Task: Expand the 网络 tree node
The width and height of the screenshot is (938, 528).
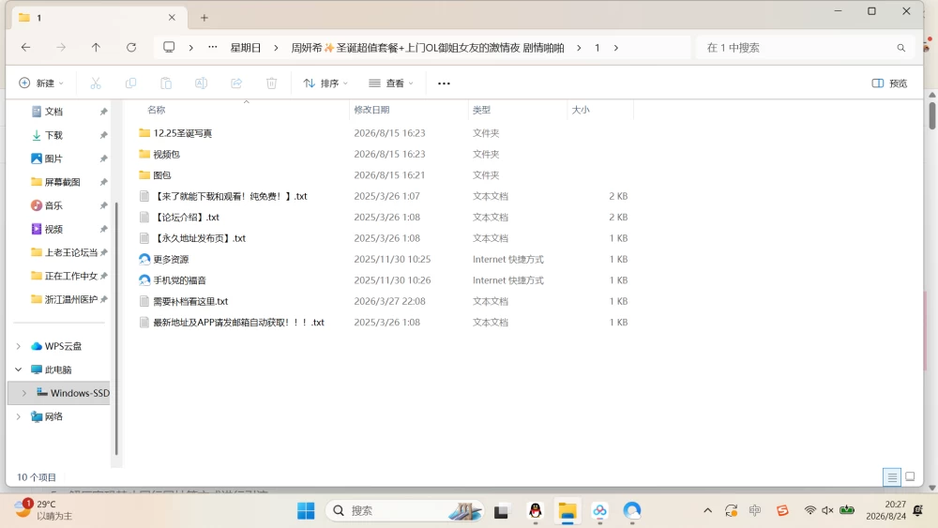Action: click(x=19, y=416)
